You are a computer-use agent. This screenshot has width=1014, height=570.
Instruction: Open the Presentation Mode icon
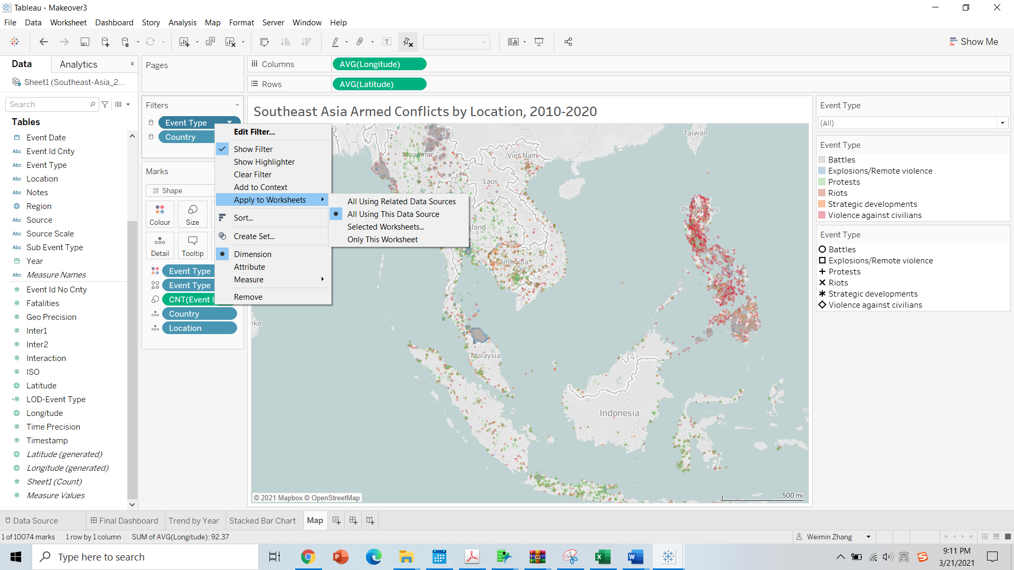[x=539, y=42]
